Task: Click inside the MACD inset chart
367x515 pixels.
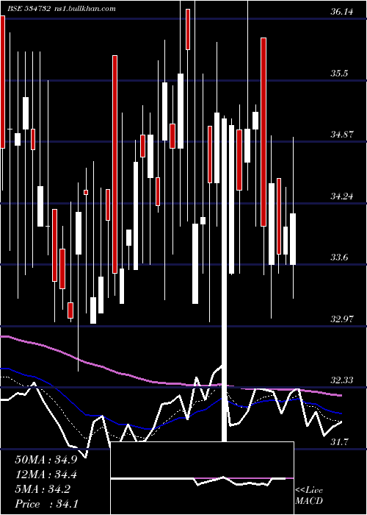Action: [202, 478]
